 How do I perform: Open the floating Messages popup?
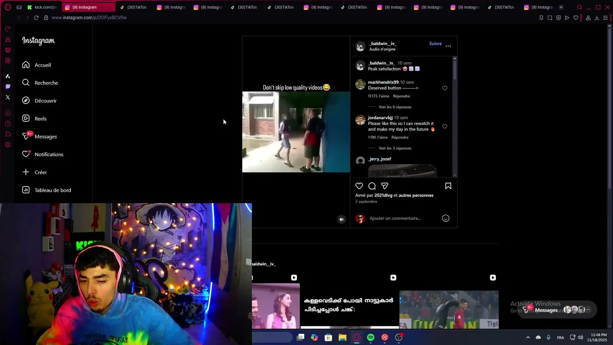(557, 310)
